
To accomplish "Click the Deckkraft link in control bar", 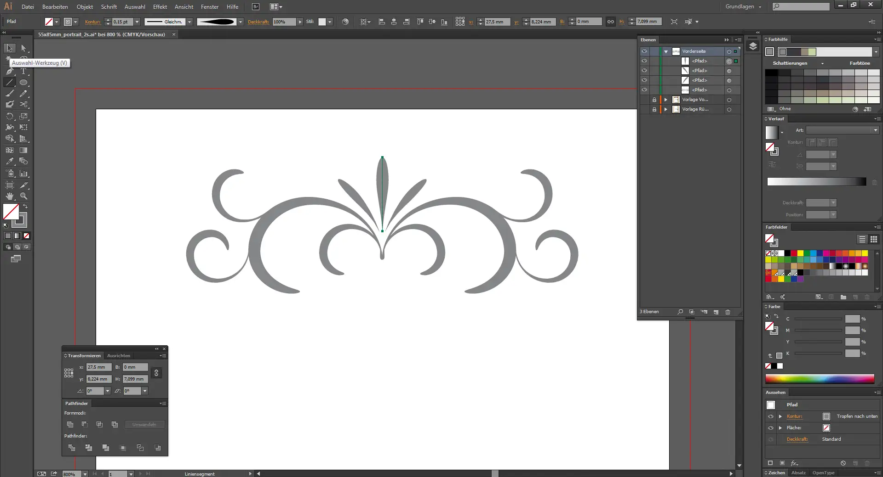I will coord(258,22).
